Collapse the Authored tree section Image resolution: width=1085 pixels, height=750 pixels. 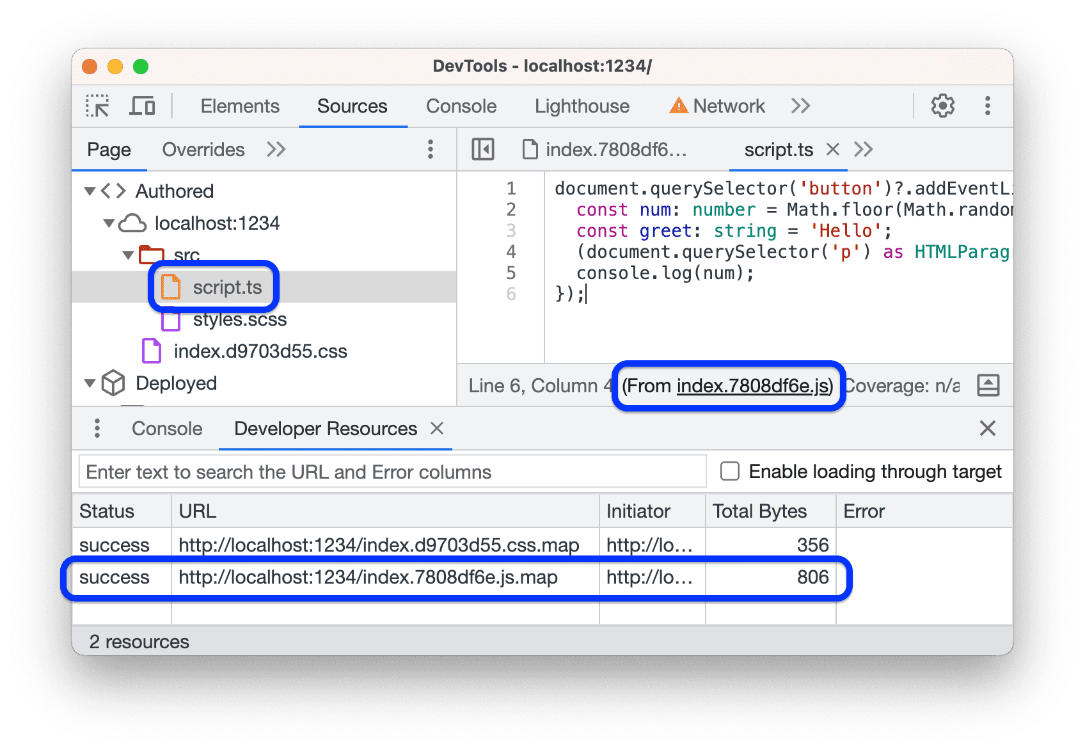point(89,190)
